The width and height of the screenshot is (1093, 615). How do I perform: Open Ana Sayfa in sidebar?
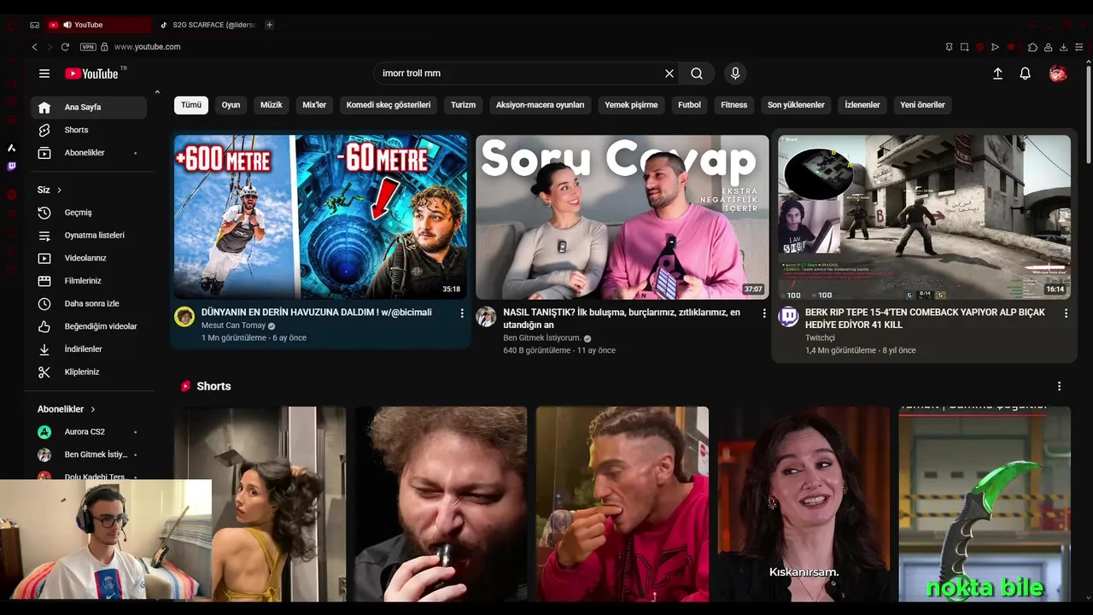pyautogui.click(x=89, y=108)
